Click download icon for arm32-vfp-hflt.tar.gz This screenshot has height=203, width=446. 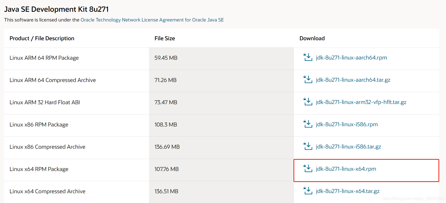[308, 102]
